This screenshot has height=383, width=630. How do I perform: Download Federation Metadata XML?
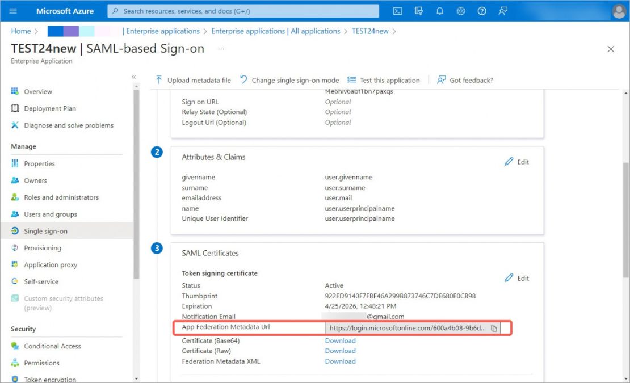click(x=341, y=361)
